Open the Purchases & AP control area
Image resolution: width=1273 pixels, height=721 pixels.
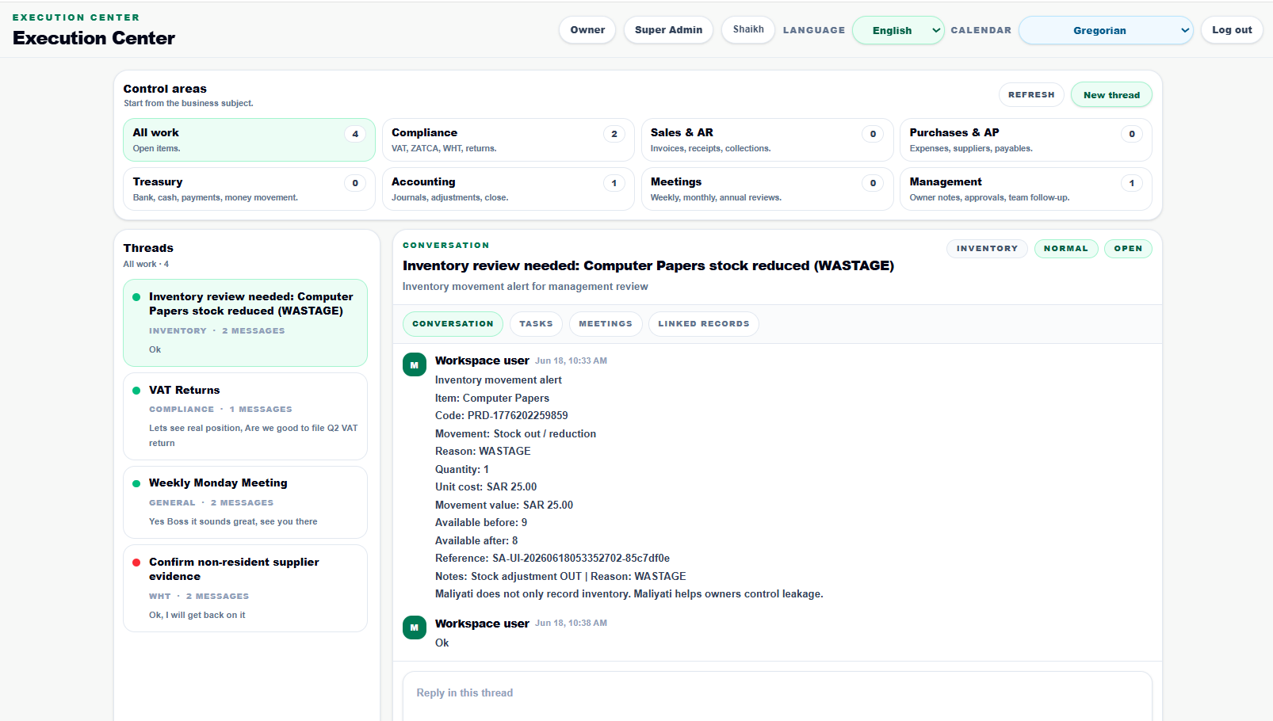point(1026,140)
